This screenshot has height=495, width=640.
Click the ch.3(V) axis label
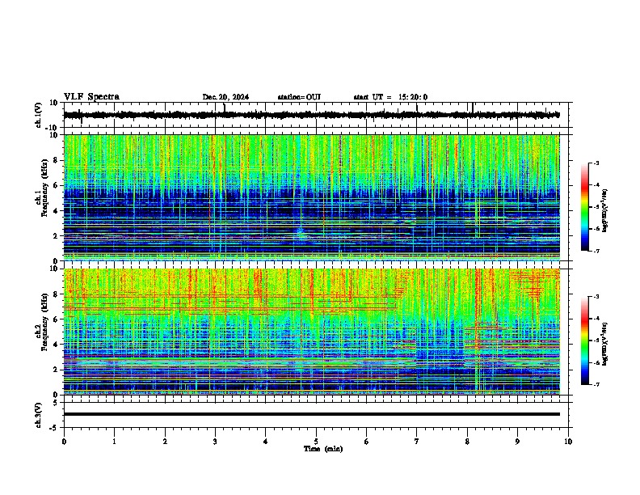[x=39, y=415]
